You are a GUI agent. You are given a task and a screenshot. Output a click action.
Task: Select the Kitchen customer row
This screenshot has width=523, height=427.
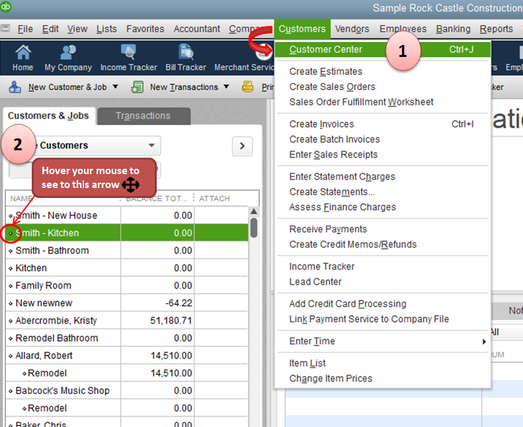click(127, 268)
